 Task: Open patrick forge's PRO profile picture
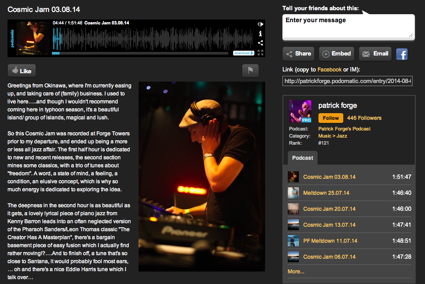click(x=300, y=111)
